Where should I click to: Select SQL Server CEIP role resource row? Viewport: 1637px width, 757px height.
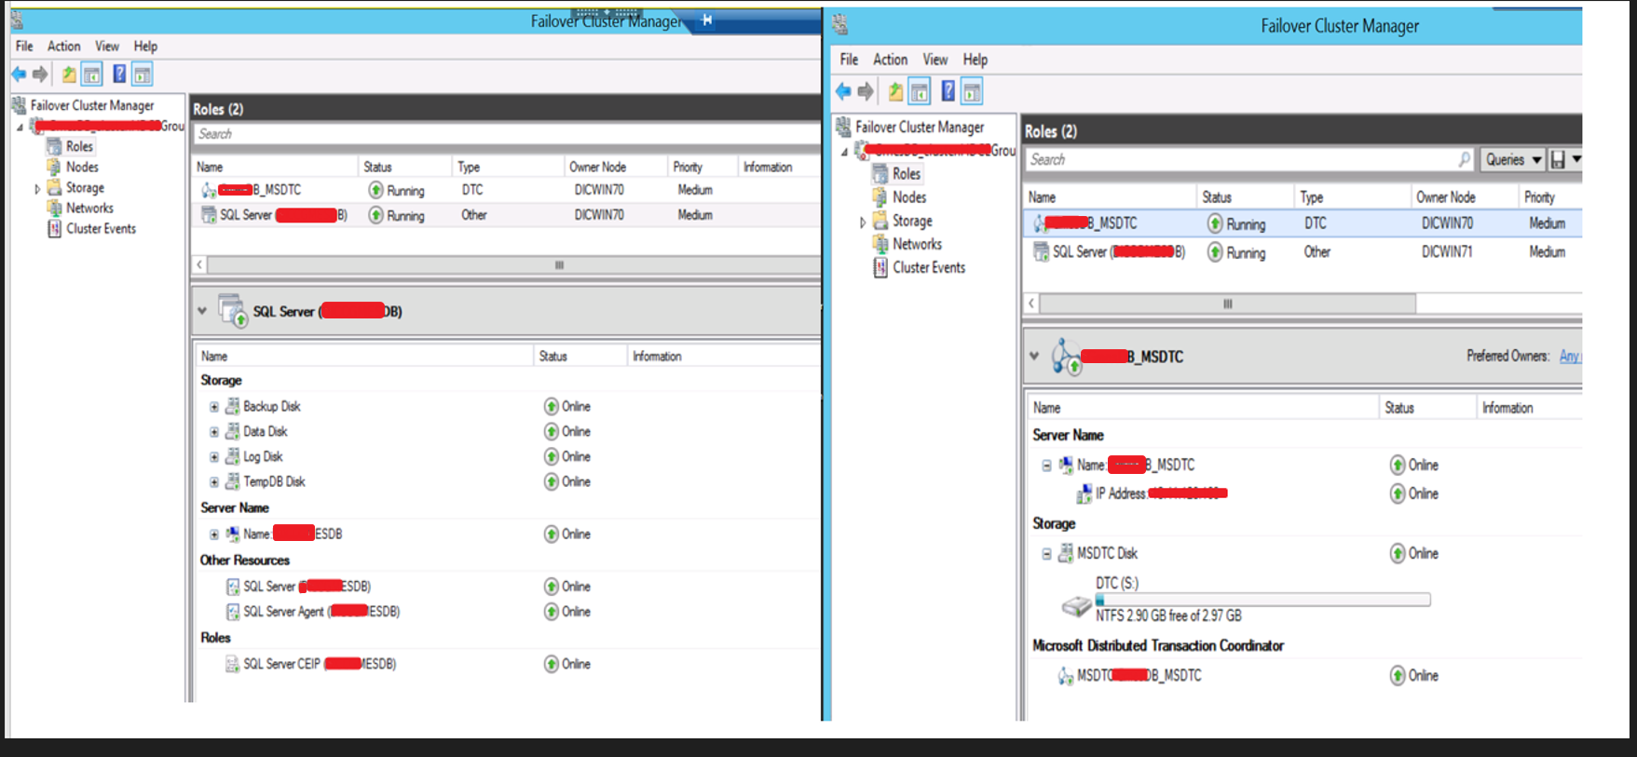[505, 664]
